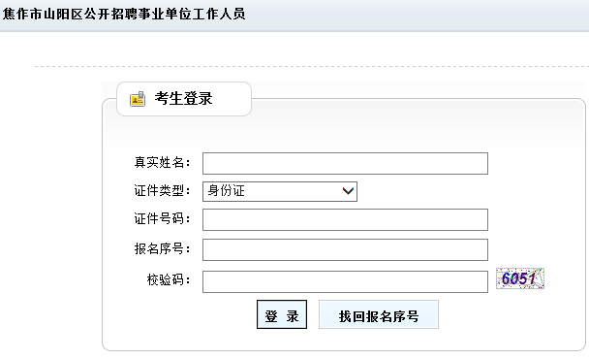Focus the 真实姓名 input field
The width and height of the screenshot is (589, 359).
click(345, 163)
